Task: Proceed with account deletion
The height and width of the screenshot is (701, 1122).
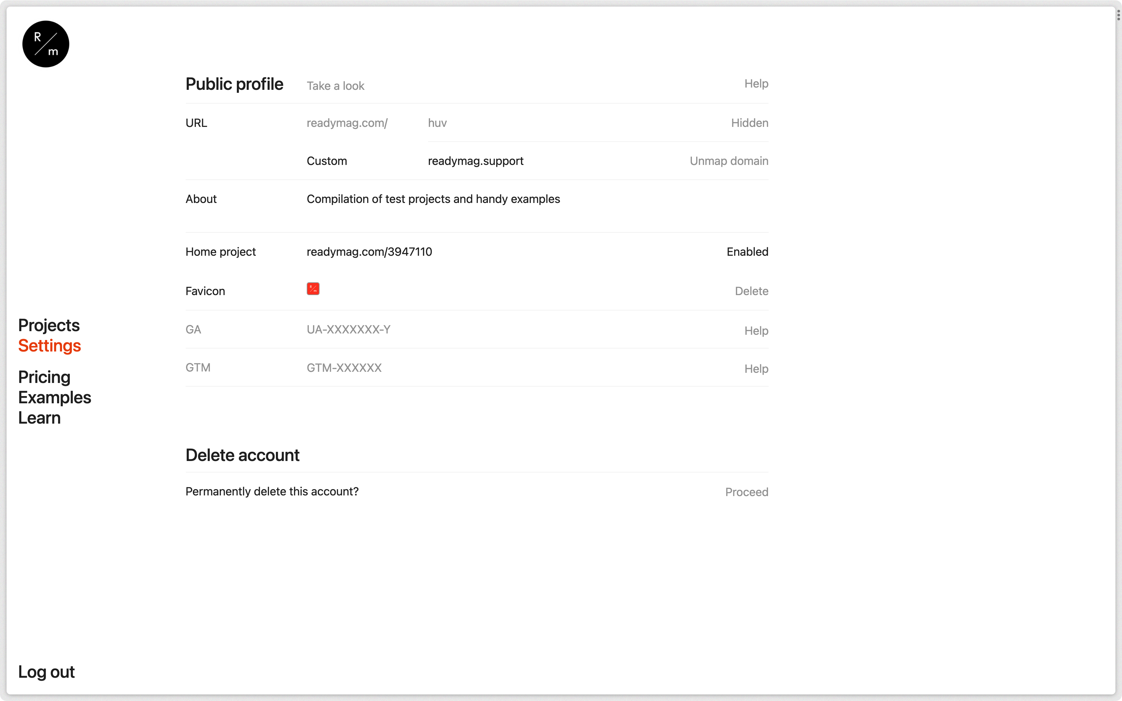Action: pos(746,492)
